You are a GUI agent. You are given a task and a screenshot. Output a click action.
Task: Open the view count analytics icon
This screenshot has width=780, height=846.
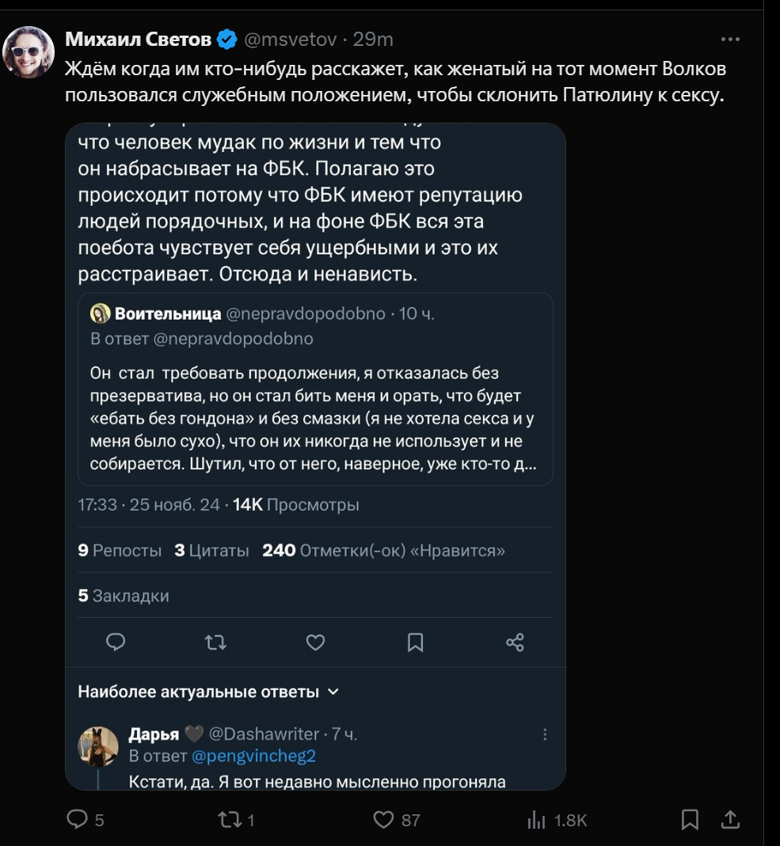pyautogui.click(x=536, y=820)
